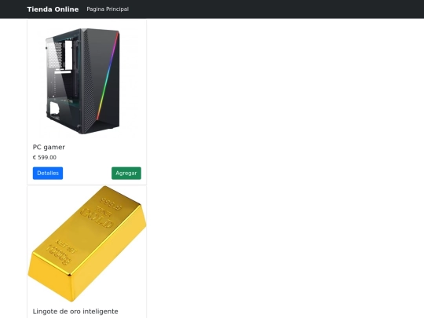Click the gold bar product image
This screenshot has height=318, width=424.
click(x=87, y=243)
